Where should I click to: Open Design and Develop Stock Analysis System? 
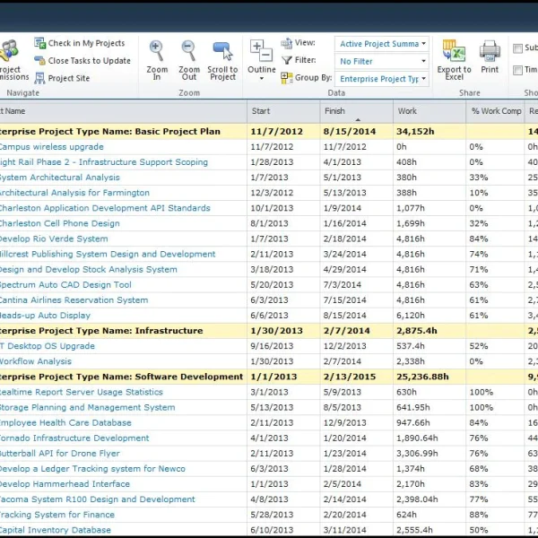[89, 269]
